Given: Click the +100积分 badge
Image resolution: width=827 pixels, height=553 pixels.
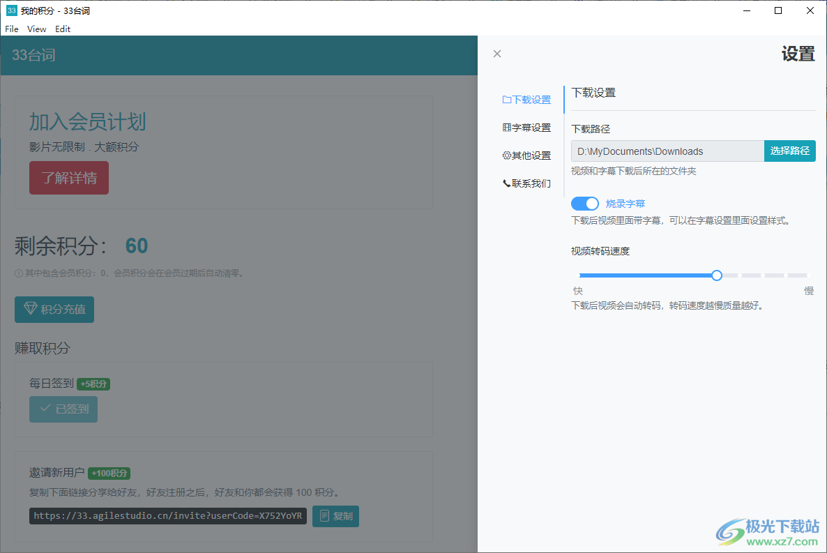Looking at the screenshot, I should 109,474.
